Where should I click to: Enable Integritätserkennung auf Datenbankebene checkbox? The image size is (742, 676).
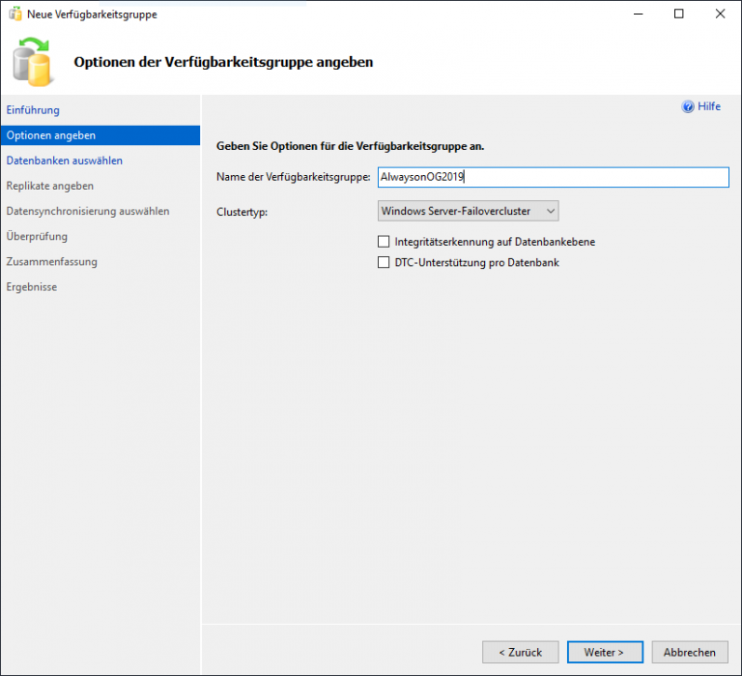click(384, 242)
